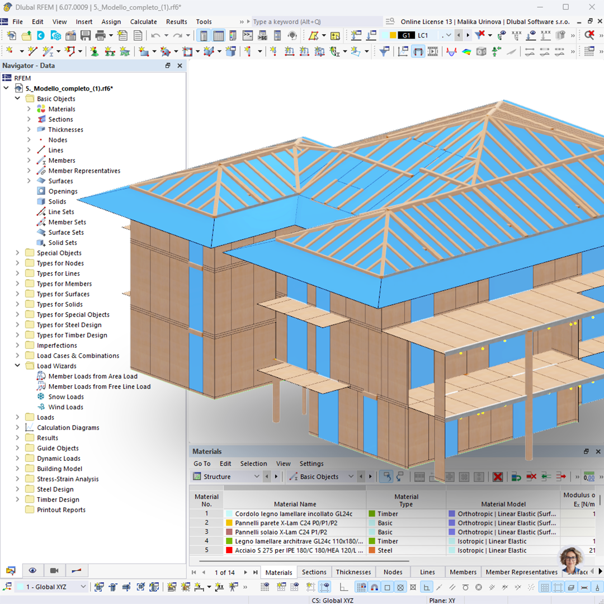Select the Snow Loads wizard icon
The image size is (604, 604).
point(41,397)
